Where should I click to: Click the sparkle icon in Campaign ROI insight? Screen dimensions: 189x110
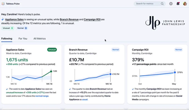click(x=133, y=89)
